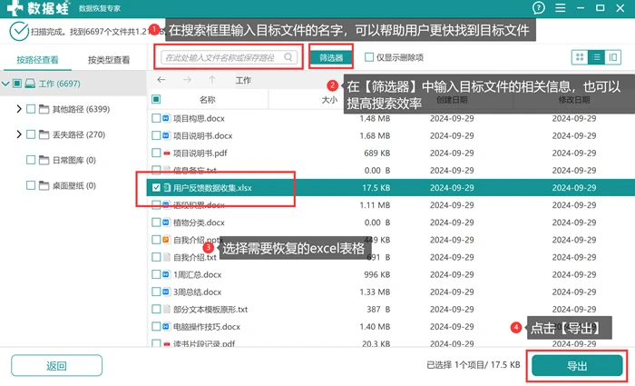Click the search magnifier icon
Image resolution: width=635 pixels, height=386 pixels.
tap(288, 57)
